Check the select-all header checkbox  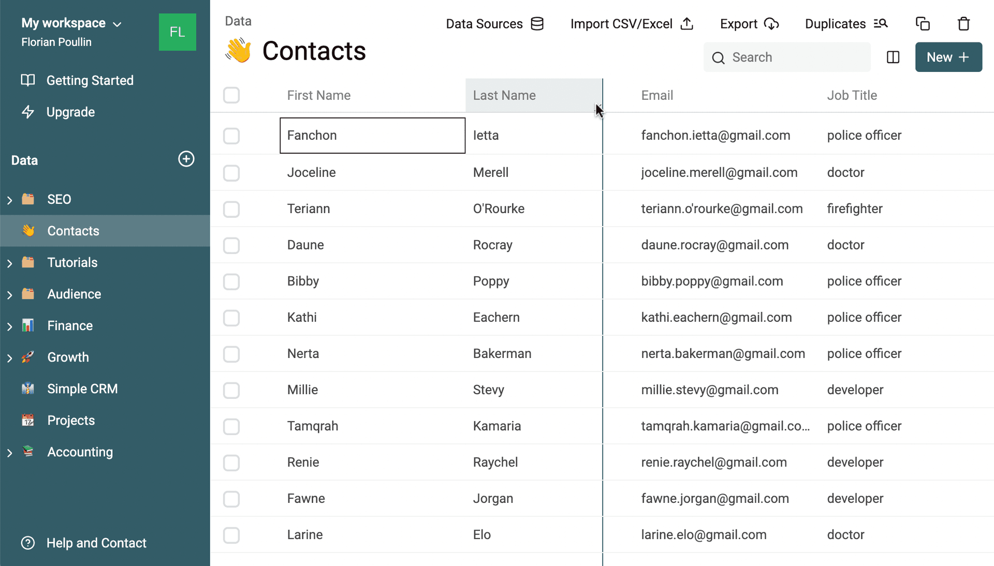click(231, 95)
